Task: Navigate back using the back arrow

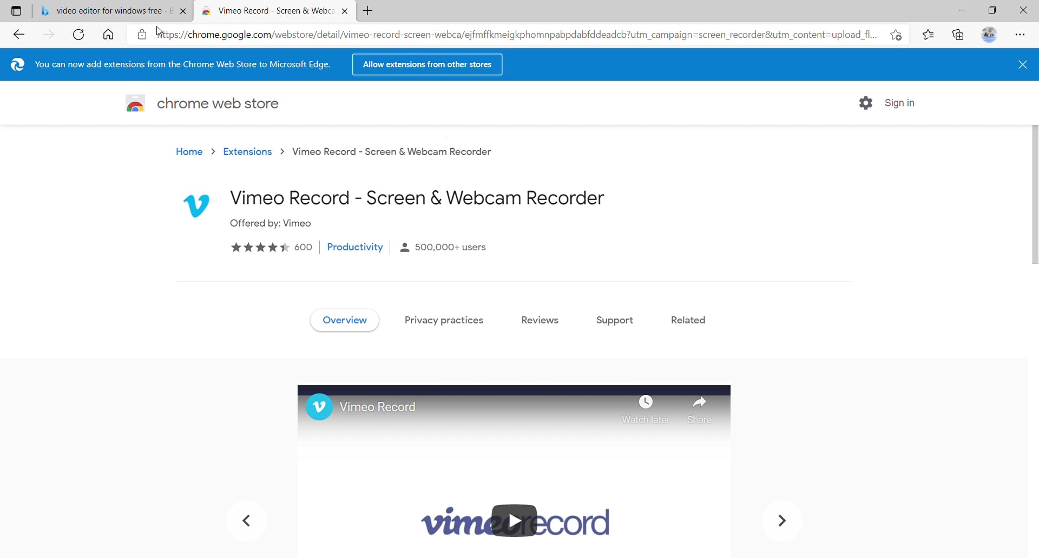Action: click(19, 34)
